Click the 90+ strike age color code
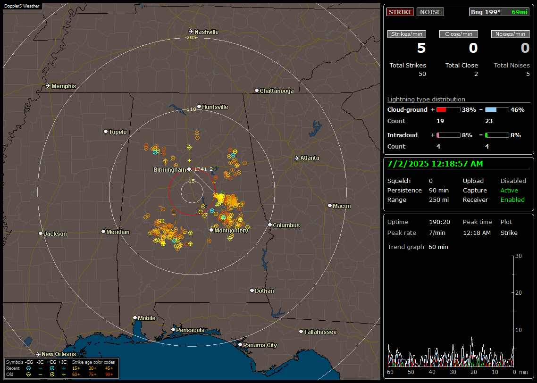The image size is (537, 383). pyautogui.click(x=109, y=375)
